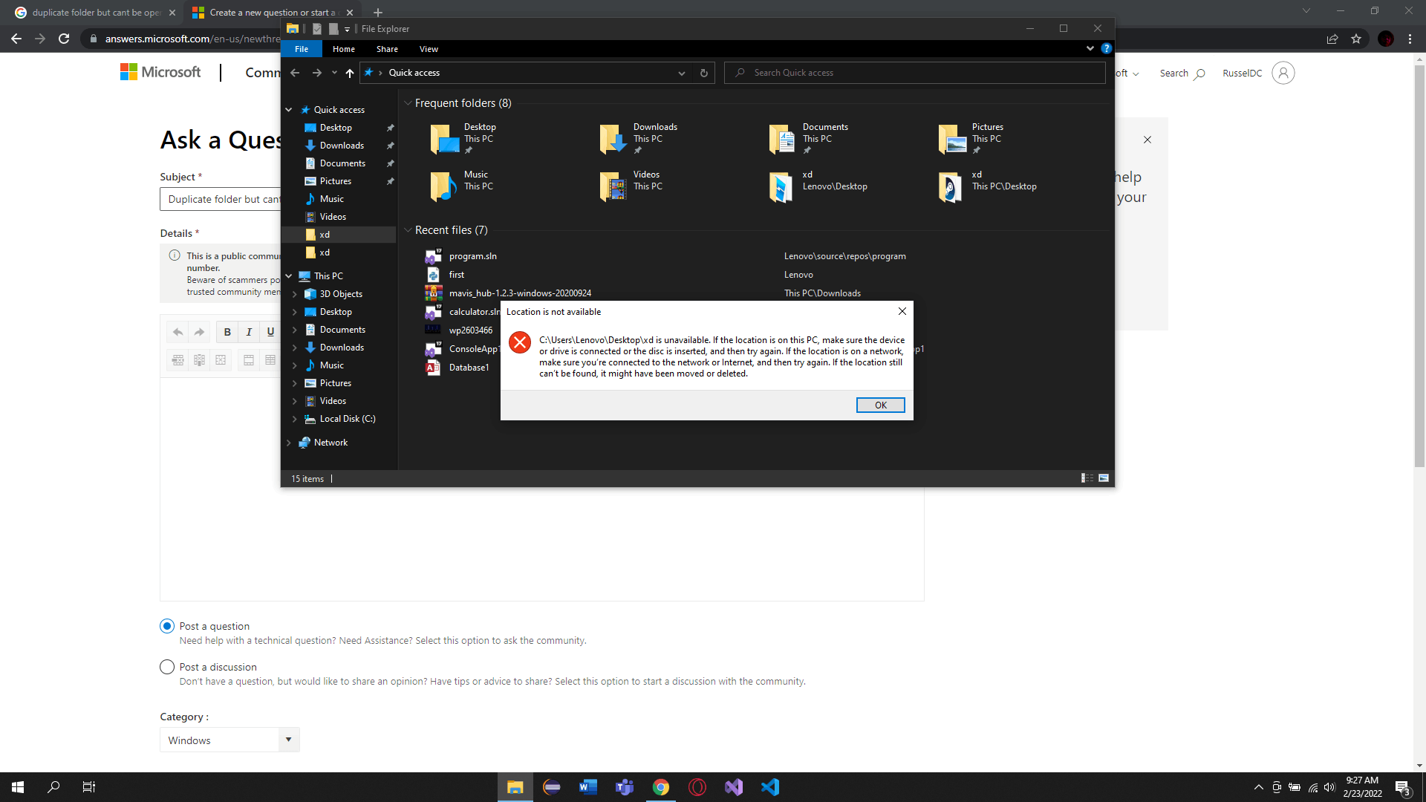The height and width of the screenshot is (802, 1426).
Task: Select Videos under This PC
Action: (x=333, y=401)
